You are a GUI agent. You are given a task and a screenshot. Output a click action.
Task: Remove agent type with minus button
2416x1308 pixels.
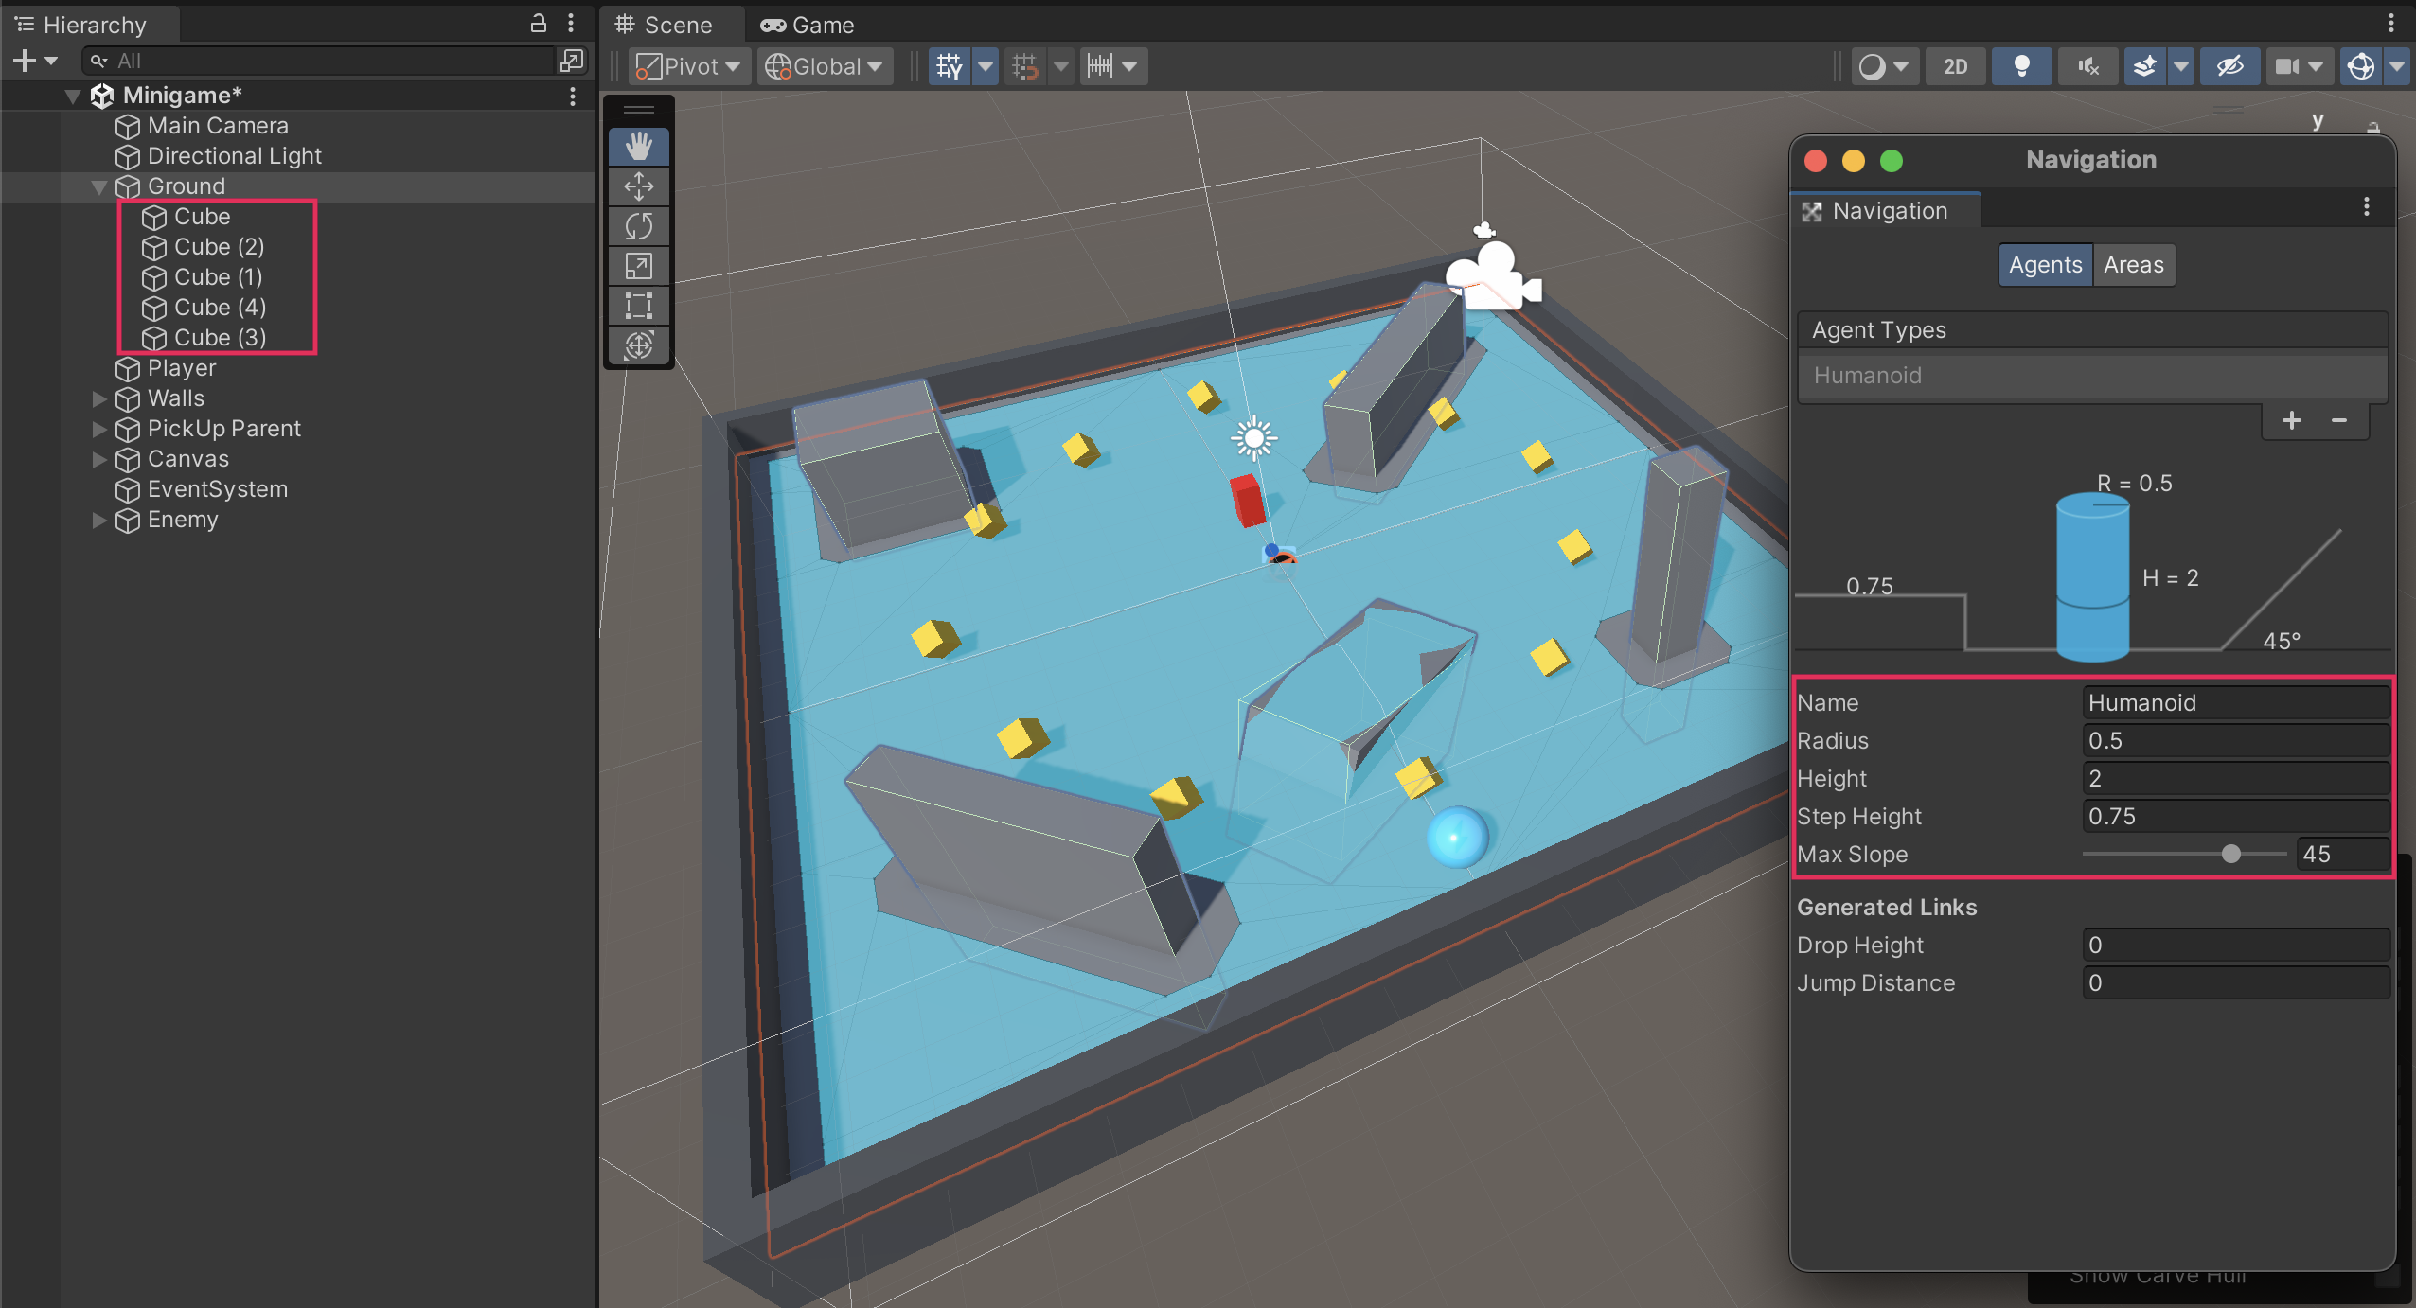2339,420
